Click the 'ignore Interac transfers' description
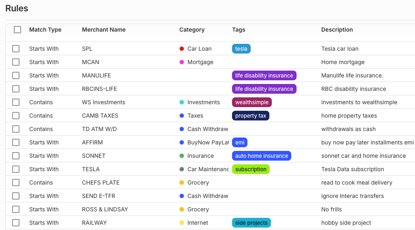The width and height of the screenshot is (415, 230). [352, 196]
